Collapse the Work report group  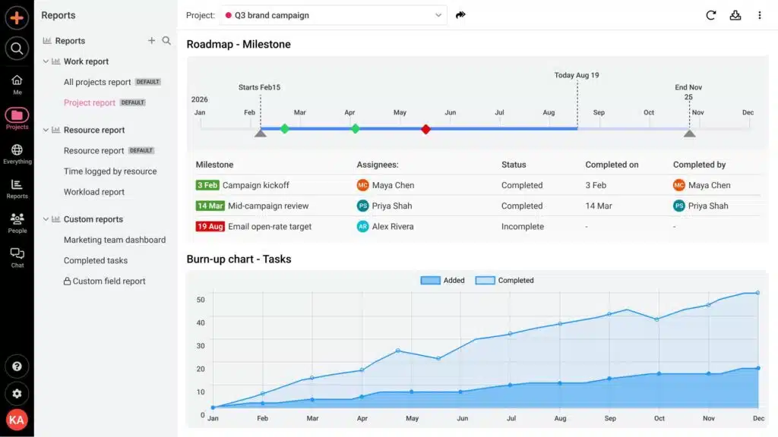(x=46, y=61)
